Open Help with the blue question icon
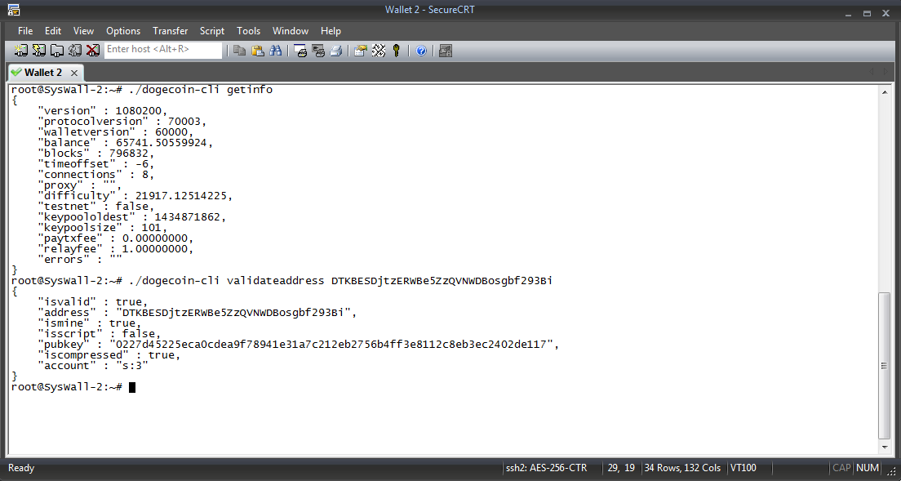This screenshot has width=901, height=481. [421, 51]
